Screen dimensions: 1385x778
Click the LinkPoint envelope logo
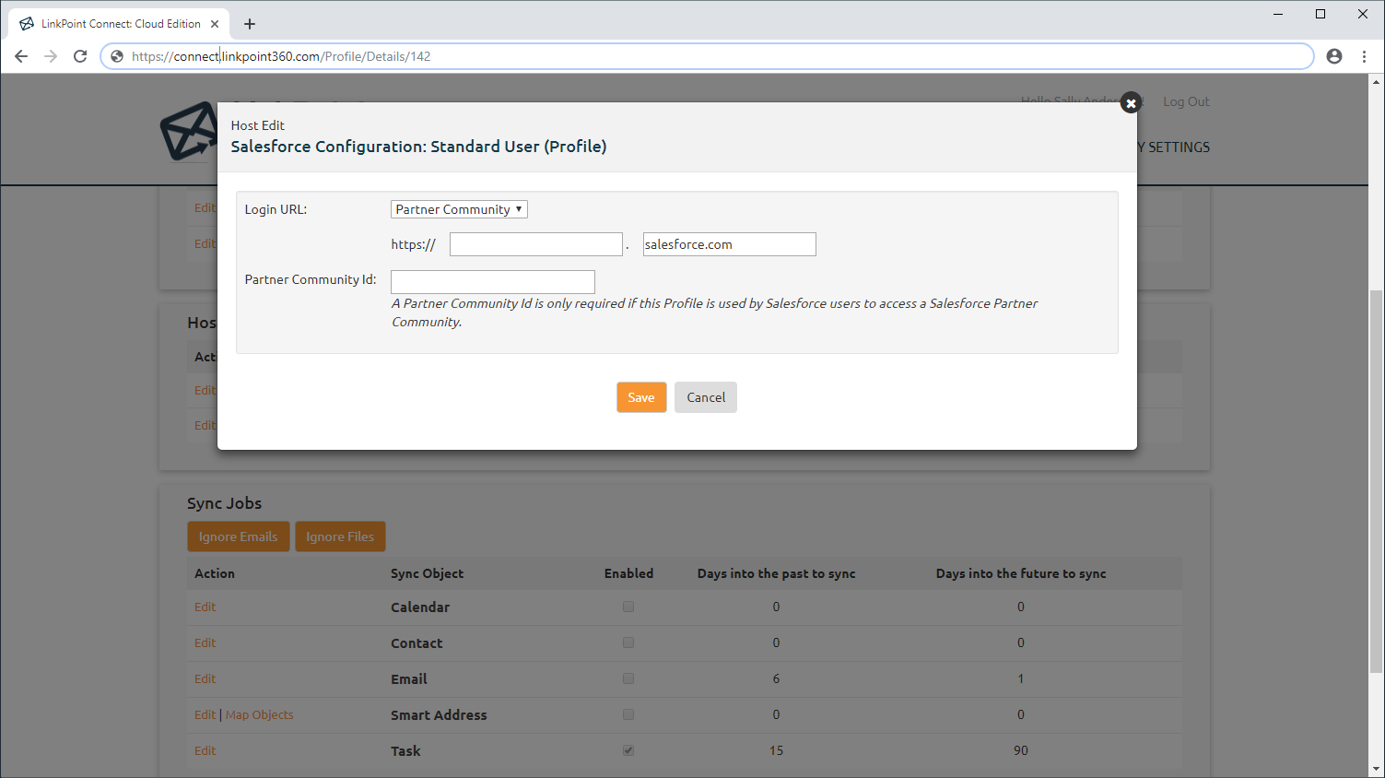tap(189, 131)
